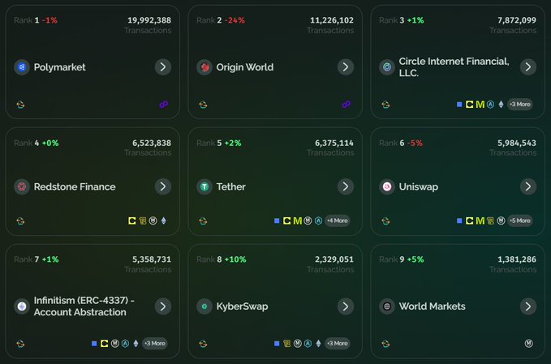
Task: Open Infinitism card details with its chevron
Action: point(163,306)
